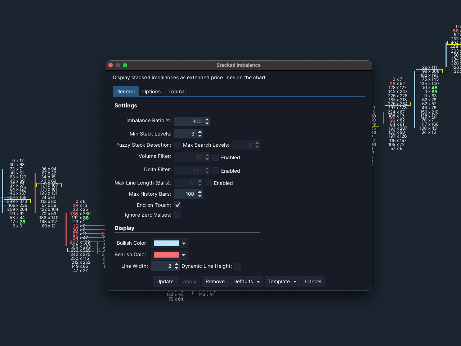The image size is (461, 346).
Task: Close the Stacked Imbalance dialog window
Action: tap(111, 65)
